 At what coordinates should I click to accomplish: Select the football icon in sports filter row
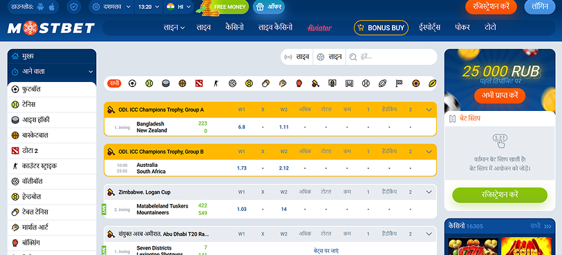click(x=132, y=83)
